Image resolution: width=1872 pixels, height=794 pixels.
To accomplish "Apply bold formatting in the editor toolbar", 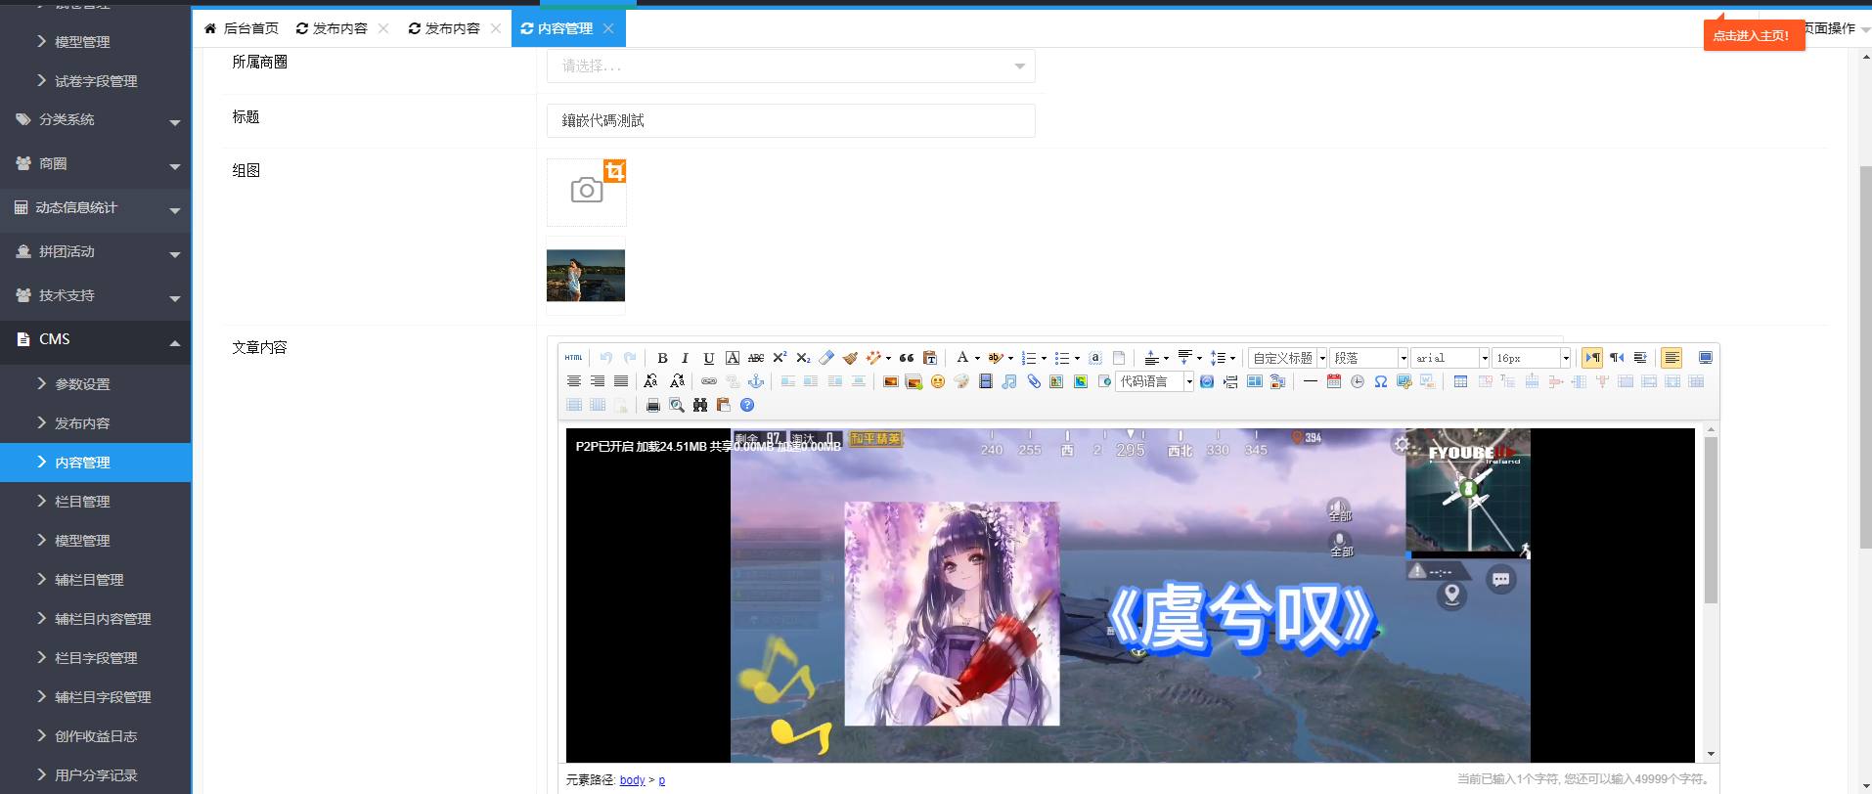I will tap(662, 358).
